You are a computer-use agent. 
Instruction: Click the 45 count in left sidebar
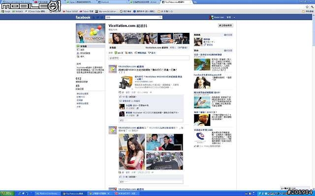[x=78, y=86]
